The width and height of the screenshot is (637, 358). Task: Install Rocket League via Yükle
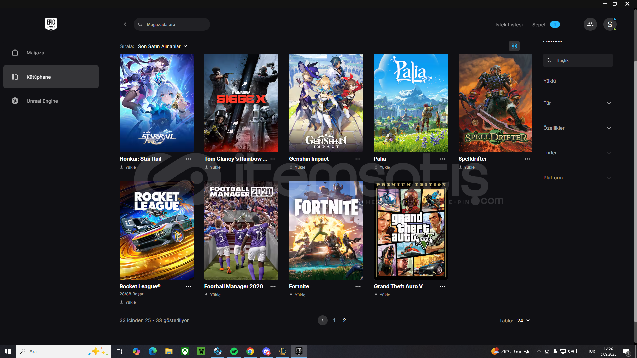pos(128,302)
